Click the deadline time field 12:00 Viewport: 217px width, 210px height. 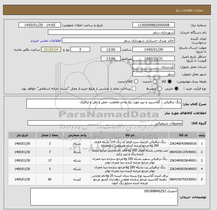[111, 49]
